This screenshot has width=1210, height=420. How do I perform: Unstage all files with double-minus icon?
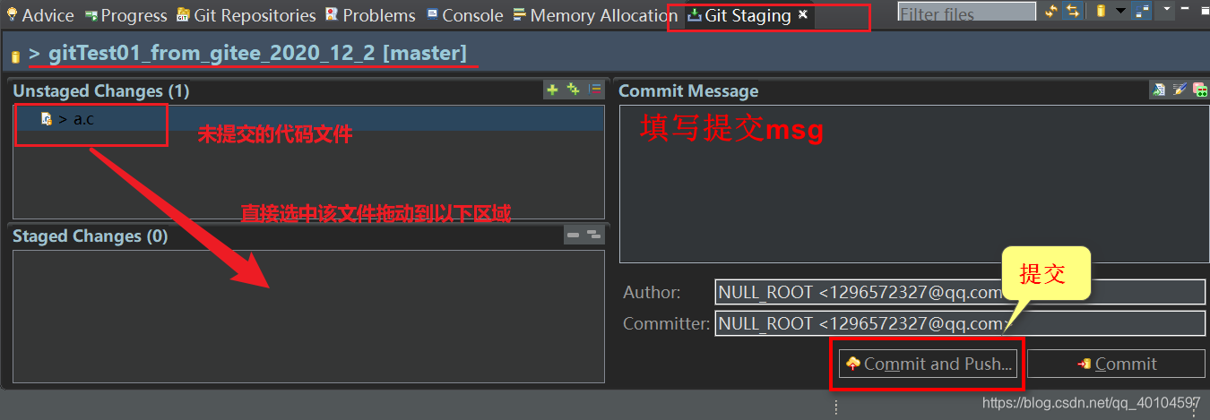click(x=593, y=236)
